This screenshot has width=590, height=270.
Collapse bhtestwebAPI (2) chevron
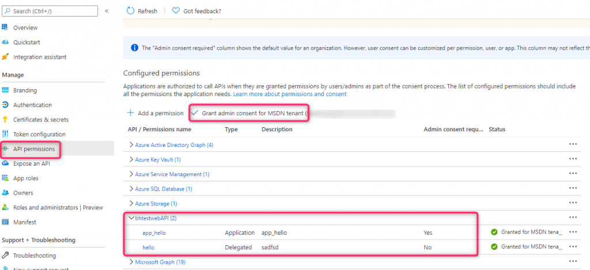tap(131, 218)
